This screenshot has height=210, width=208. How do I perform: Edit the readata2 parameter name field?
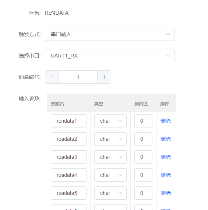69,139
